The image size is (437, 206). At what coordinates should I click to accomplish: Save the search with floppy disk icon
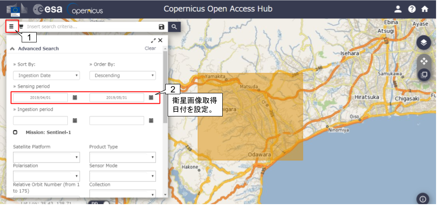[x=162, y=27]
